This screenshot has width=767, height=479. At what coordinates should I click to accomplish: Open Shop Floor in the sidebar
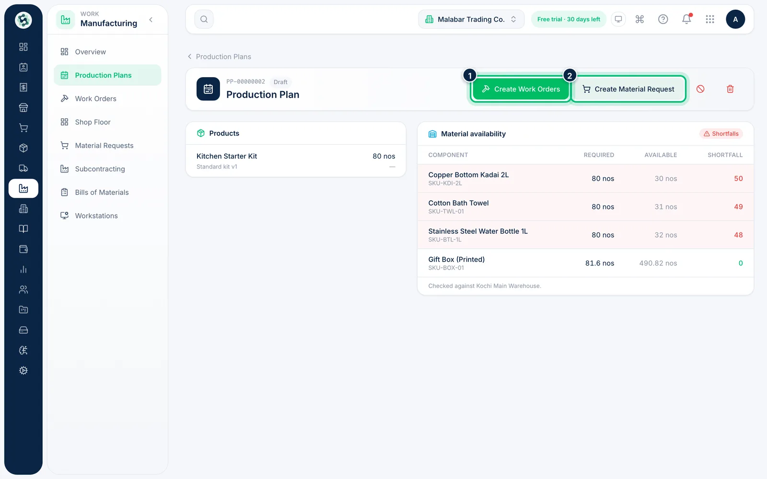107,122
